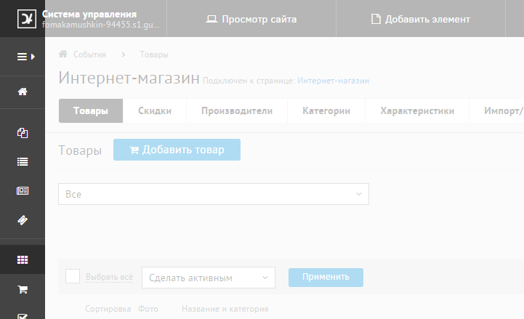Select the Товары tab
The image size is (524, 319).
pos(91,110)
